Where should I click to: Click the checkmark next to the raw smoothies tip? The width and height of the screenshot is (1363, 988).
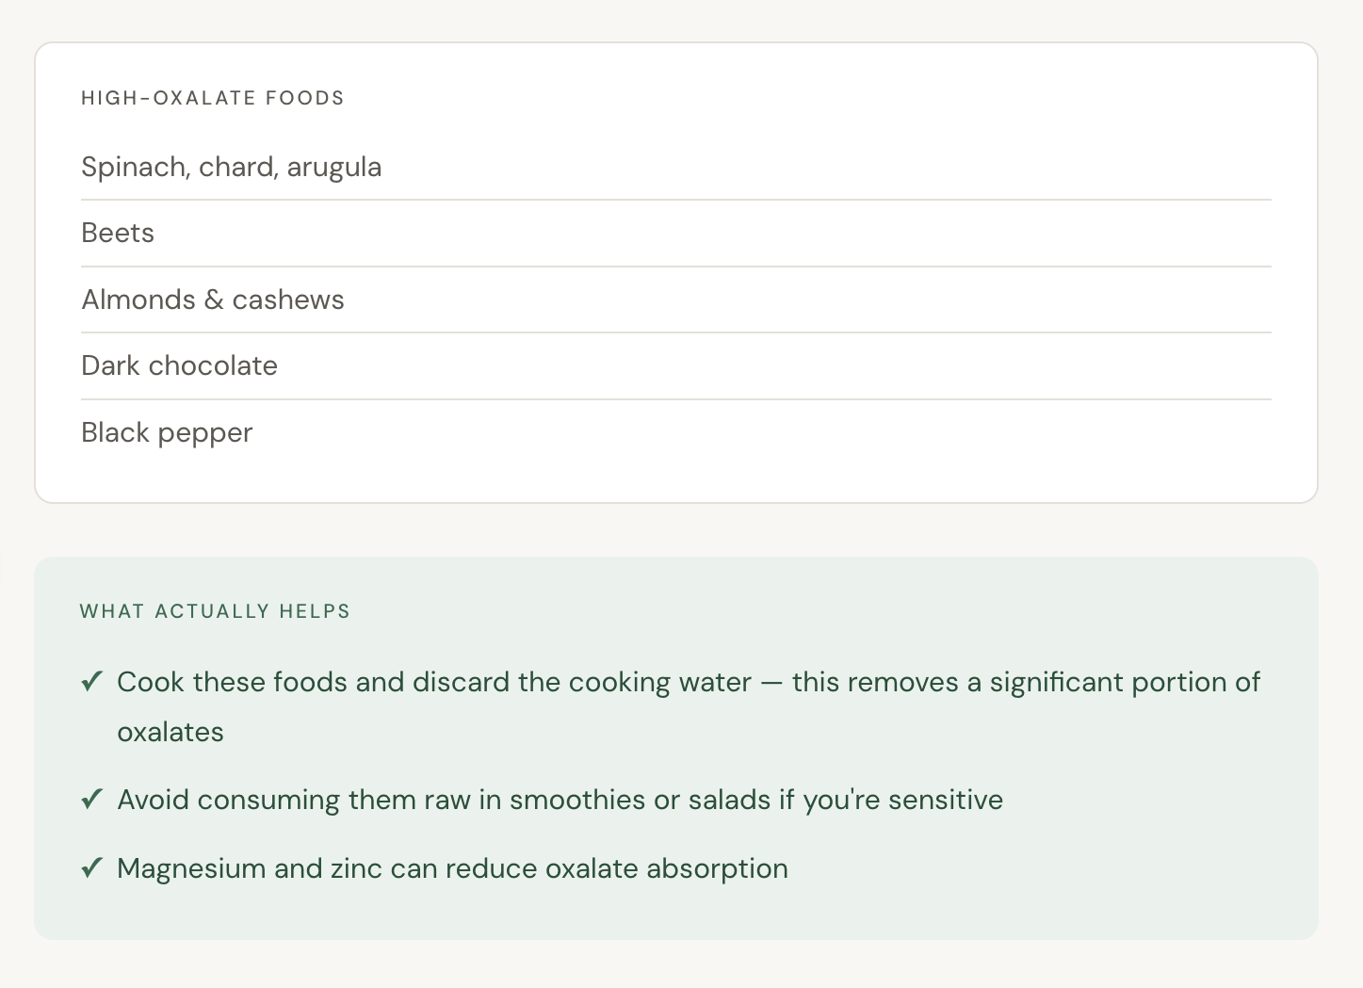coord(91,800)
